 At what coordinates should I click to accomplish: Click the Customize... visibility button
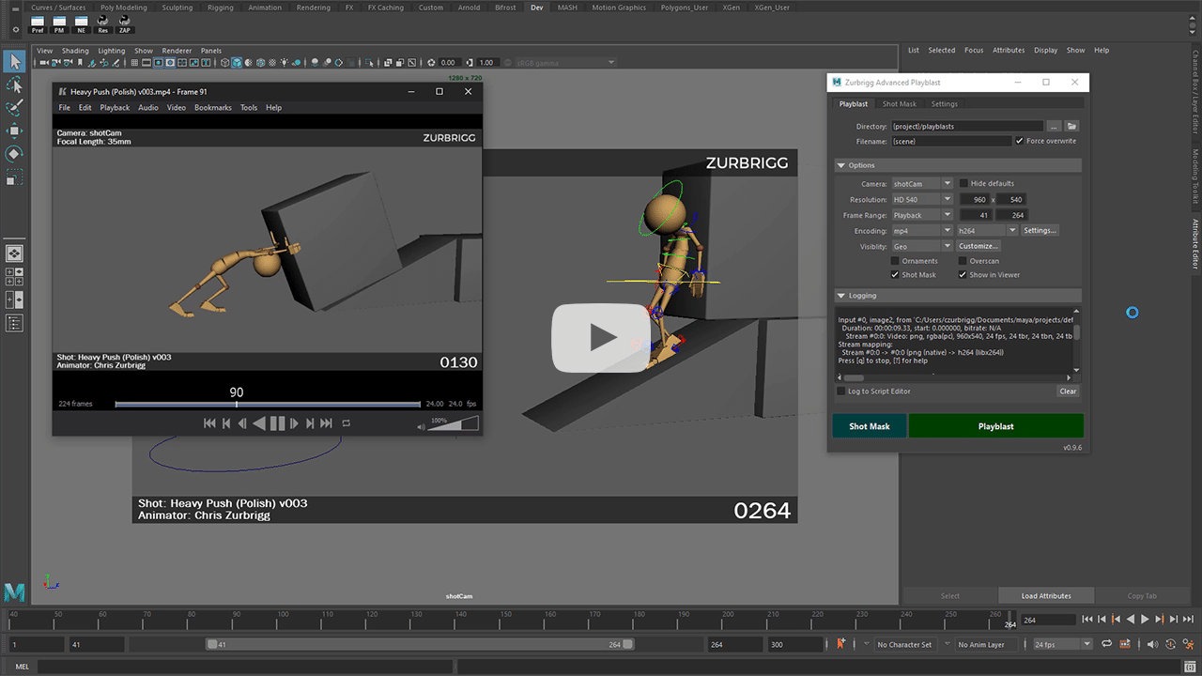tap(978, 246)
